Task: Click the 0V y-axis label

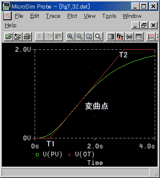Action: pos(27,138)
